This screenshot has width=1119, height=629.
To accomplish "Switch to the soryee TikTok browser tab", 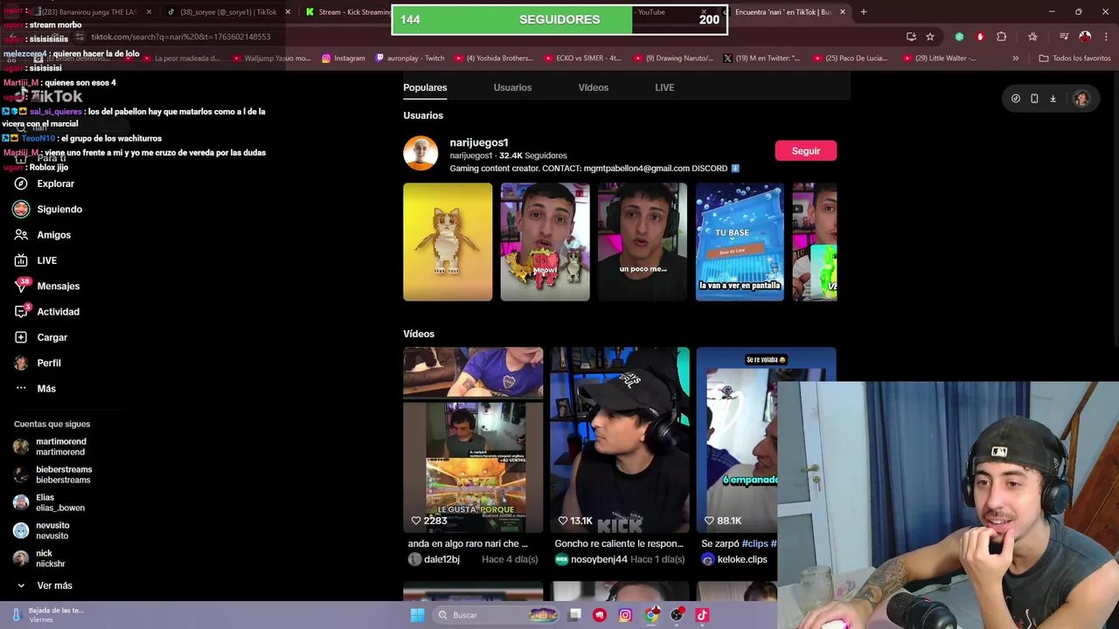I will pos(227,12).
